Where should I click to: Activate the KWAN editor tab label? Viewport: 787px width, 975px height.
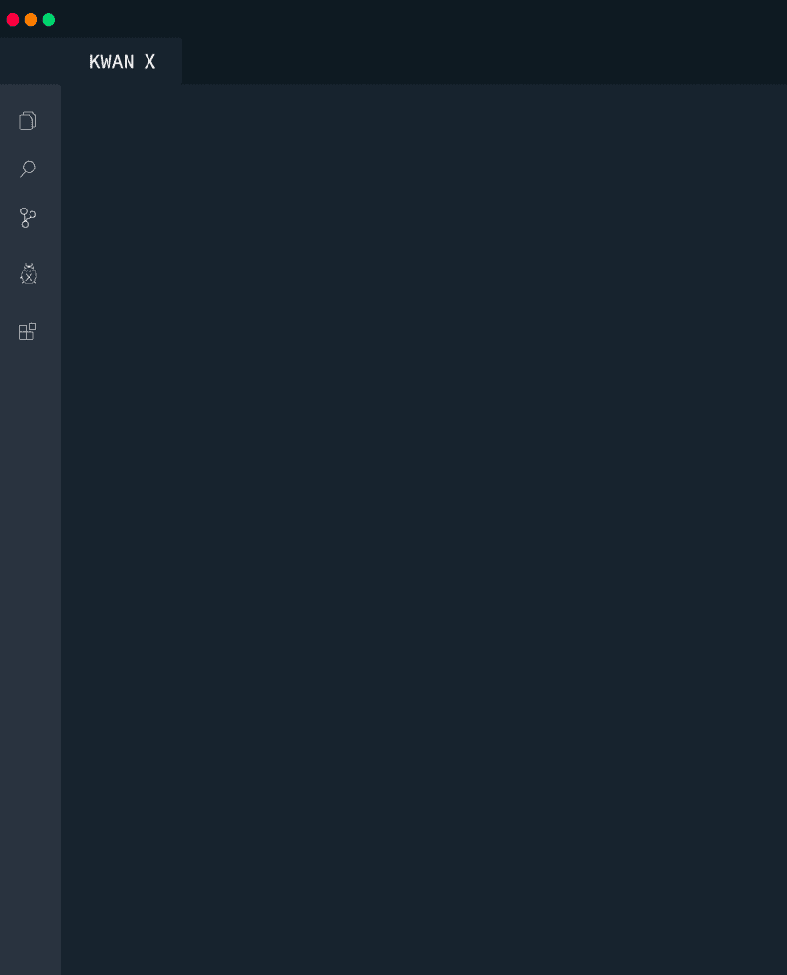[112, 62]
